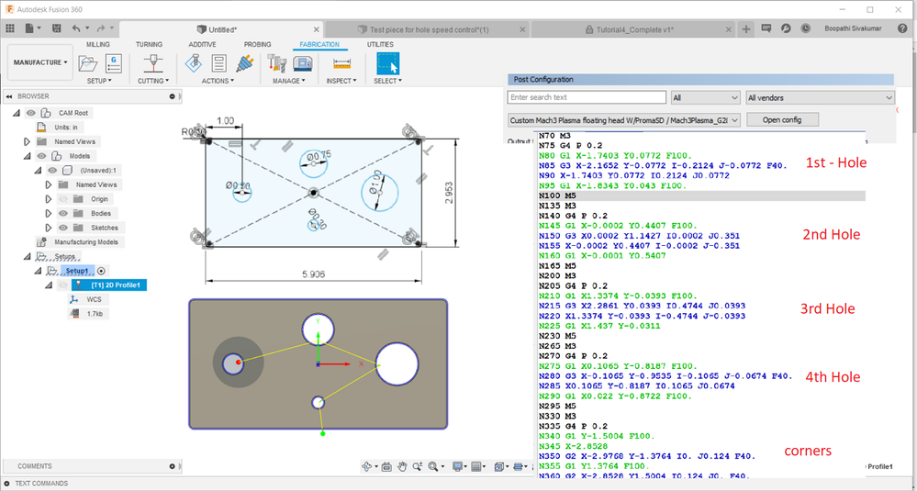
Task: Toggle visibility eye of Models node
Action: (x=41, y=156)
